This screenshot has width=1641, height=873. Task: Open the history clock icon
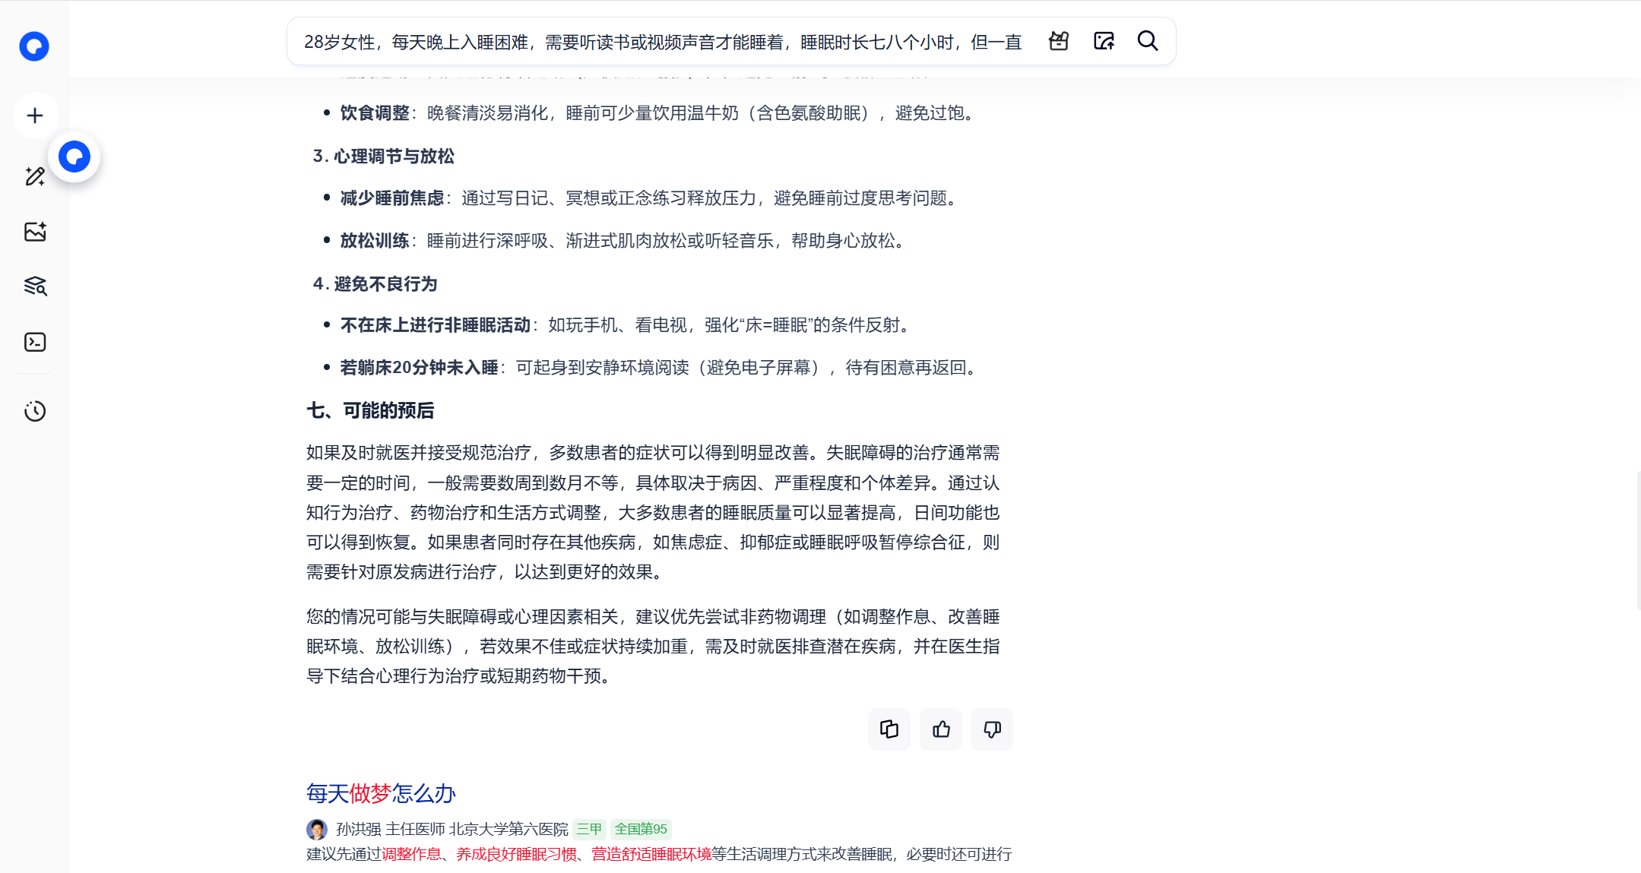click(35, 411)
